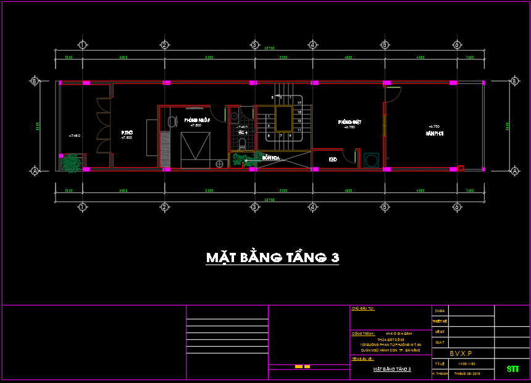The image size is (531, 383).
Task: Click the green STT text in title block
Action: 512,369
